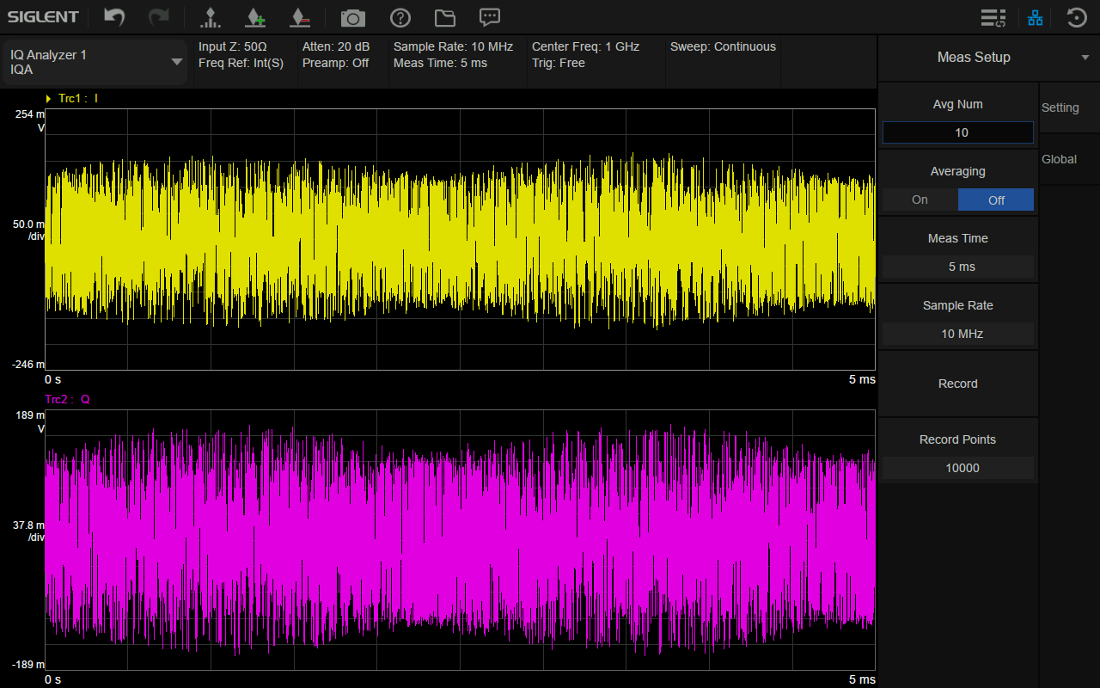1100x688 pixels.
Task: Remove a marker with red minus icon
Action: pyautogui.click(x=299, y=17)
